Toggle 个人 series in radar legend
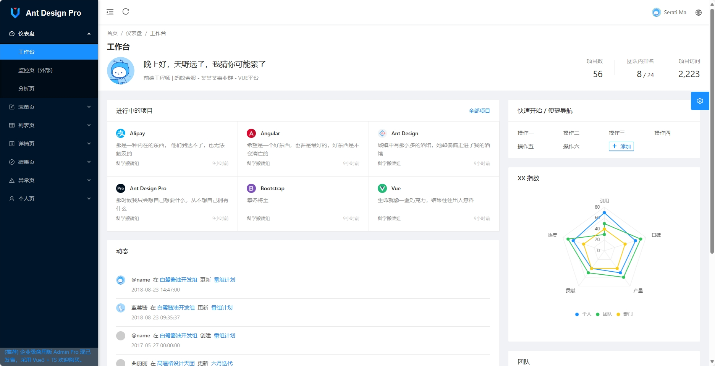 (583, 314)
